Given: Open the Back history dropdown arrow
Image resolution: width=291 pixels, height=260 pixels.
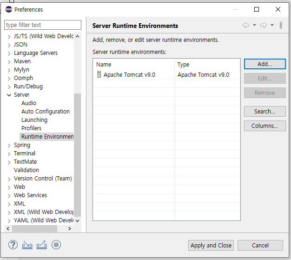Looking at the screenshot, I should coord(254,25).
